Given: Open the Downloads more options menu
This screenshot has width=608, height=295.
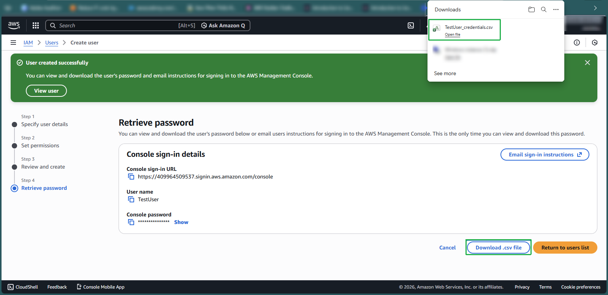Looking at the screenshot, I should [x=556, y=9].
